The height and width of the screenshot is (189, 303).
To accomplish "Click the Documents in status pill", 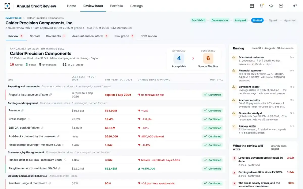I will (x=219, y=20).
